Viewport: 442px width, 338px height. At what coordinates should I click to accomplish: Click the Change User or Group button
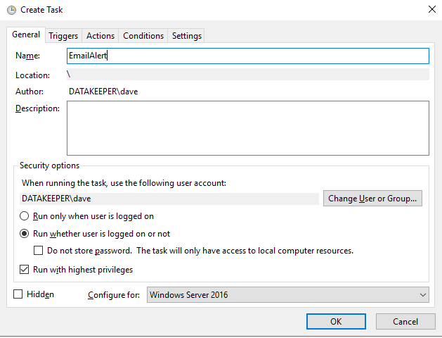click(x=373, y=199)
